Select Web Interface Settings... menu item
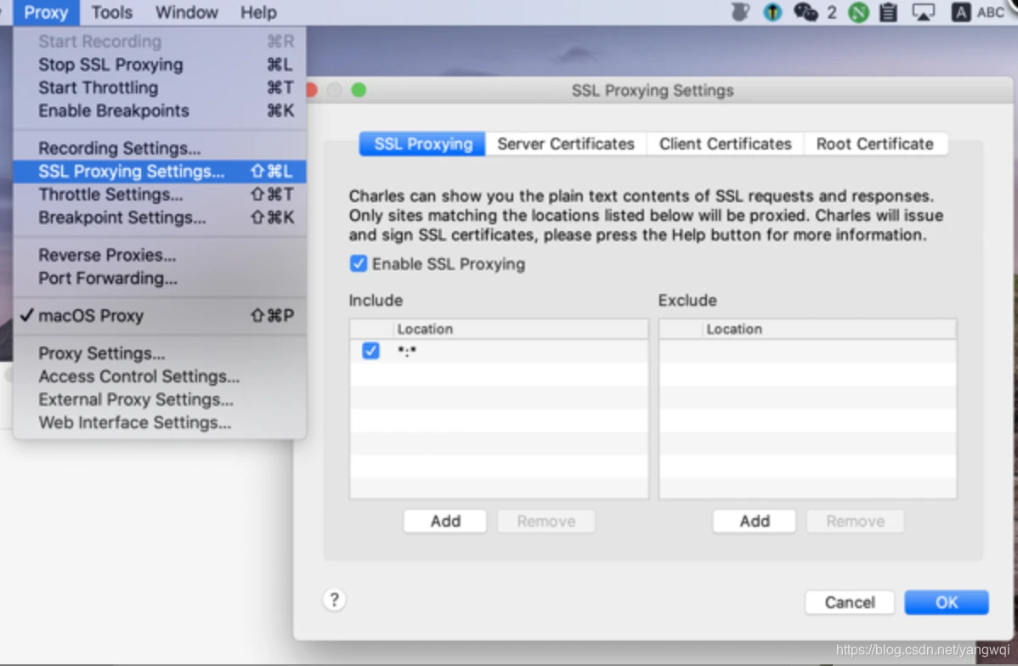1018x666 pixels. tap(159, 422)
